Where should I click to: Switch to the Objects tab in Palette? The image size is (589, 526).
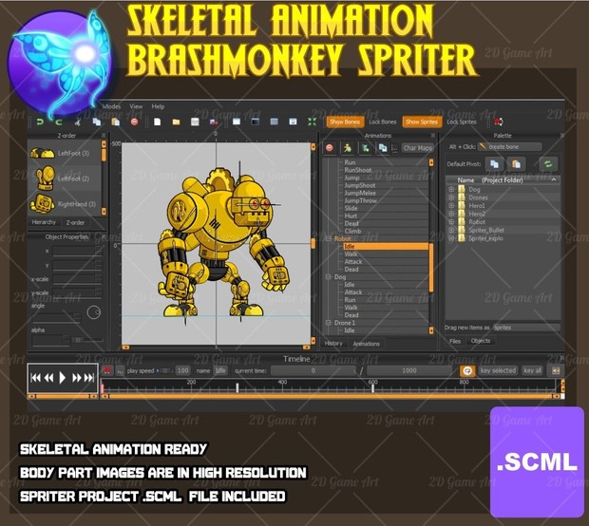pos(481,341)
